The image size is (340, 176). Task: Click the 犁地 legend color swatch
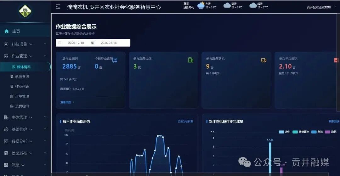pos(314,132)
